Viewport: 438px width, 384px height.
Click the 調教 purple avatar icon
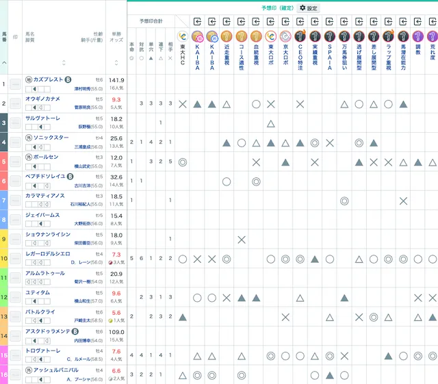click(418, 36)
